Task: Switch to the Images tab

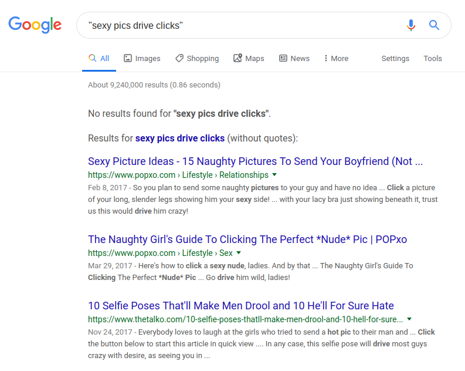Action: point(142,59)
